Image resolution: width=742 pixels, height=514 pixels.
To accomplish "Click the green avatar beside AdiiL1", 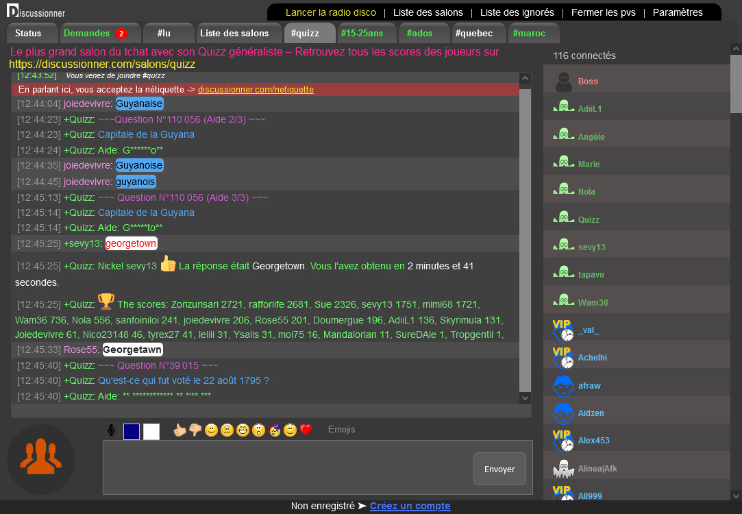I will pos(564,107).
